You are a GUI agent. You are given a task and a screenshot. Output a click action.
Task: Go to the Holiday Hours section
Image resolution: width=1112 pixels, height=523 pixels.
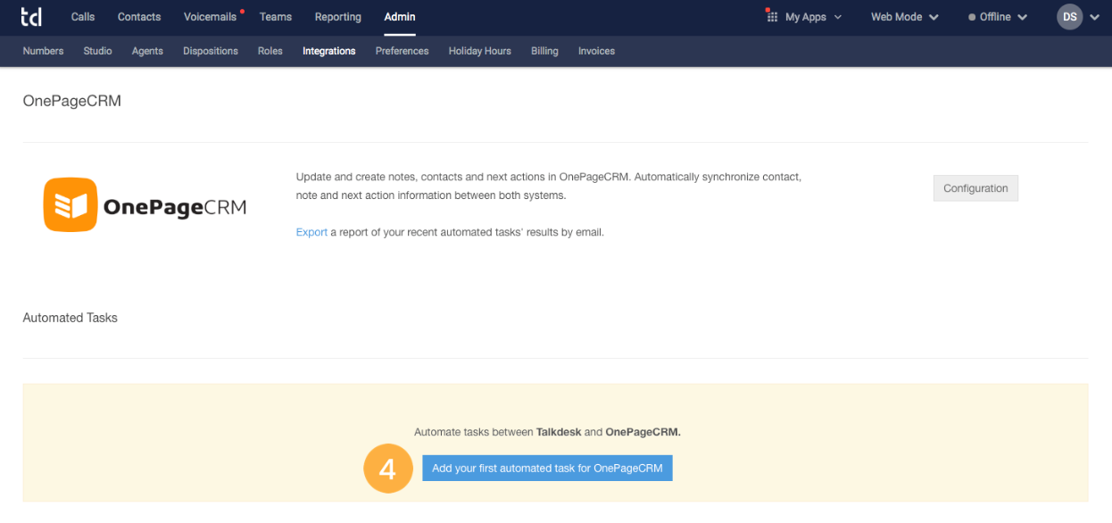pos(480,51)
